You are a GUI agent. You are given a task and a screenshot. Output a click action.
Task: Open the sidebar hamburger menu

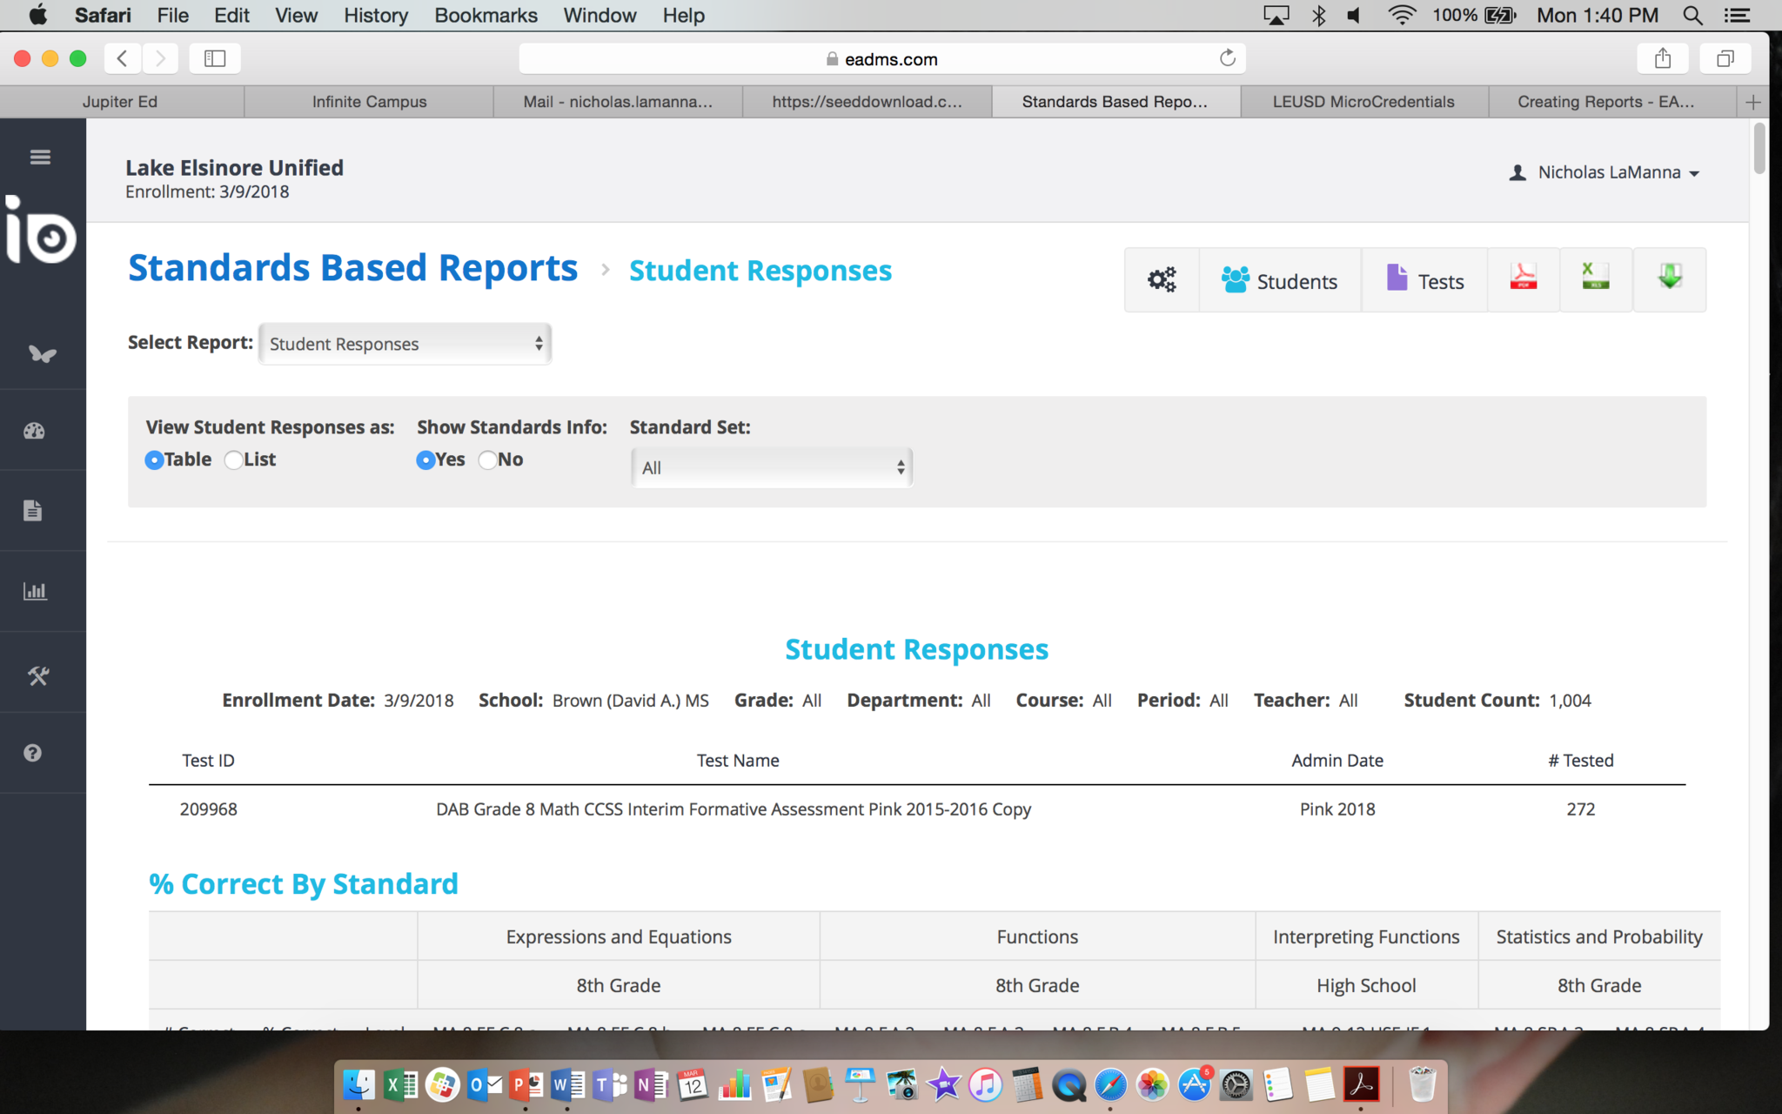(40, 158)
